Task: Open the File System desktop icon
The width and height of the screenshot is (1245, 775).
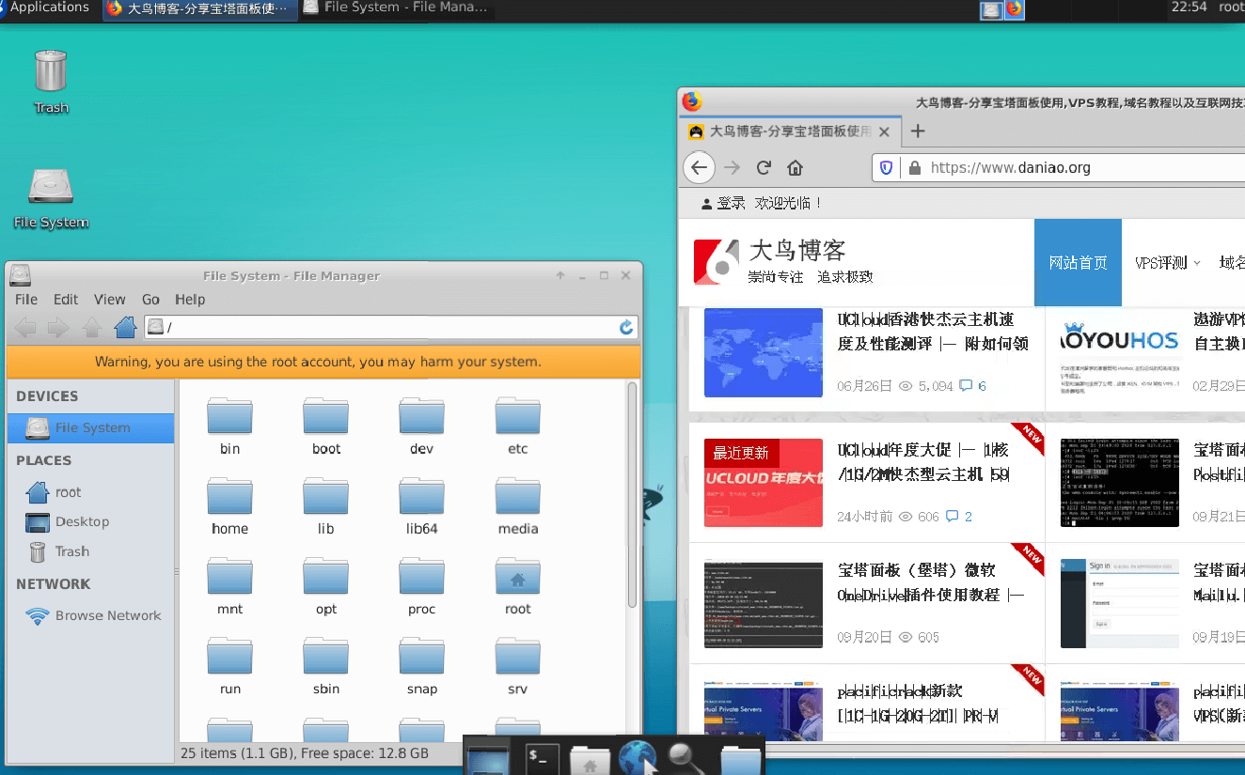Action: pyautogui.click(x=51, y=187)
